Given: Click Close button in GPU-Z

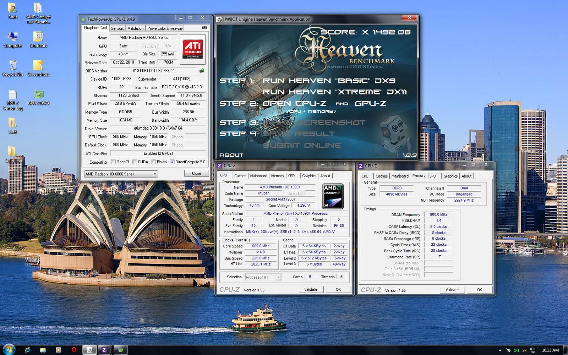Looking at the screenshot, I should (x=196, y=173).
